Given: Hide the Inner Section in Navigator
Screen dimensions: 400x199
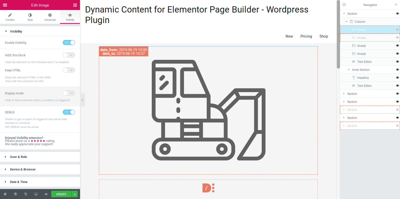Looking at the screenshot, I should 397,70.
